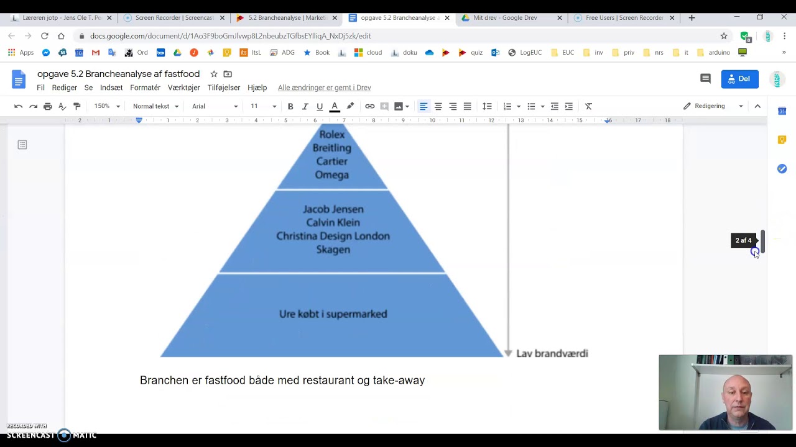Open the Indsæt menu
This screenshot has height=447, width=796.
111,88
